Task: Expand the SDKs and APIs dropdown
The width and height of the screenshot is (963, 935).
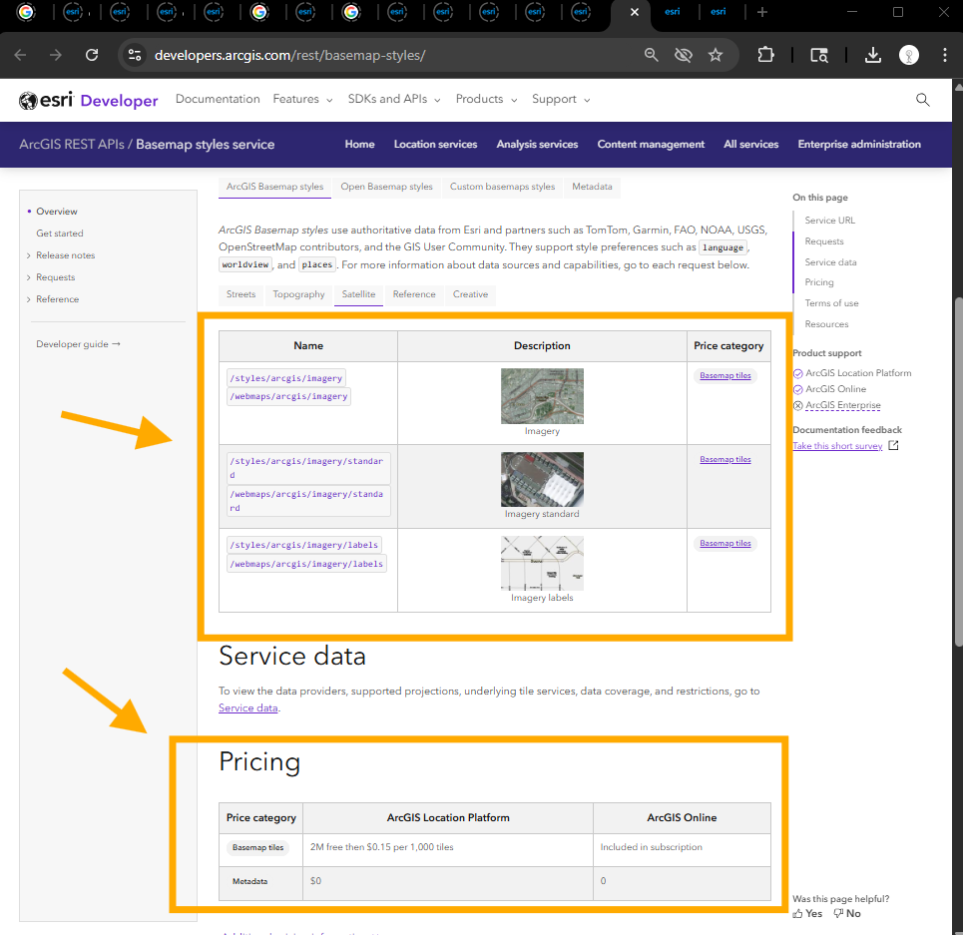Action: point(394,100)
